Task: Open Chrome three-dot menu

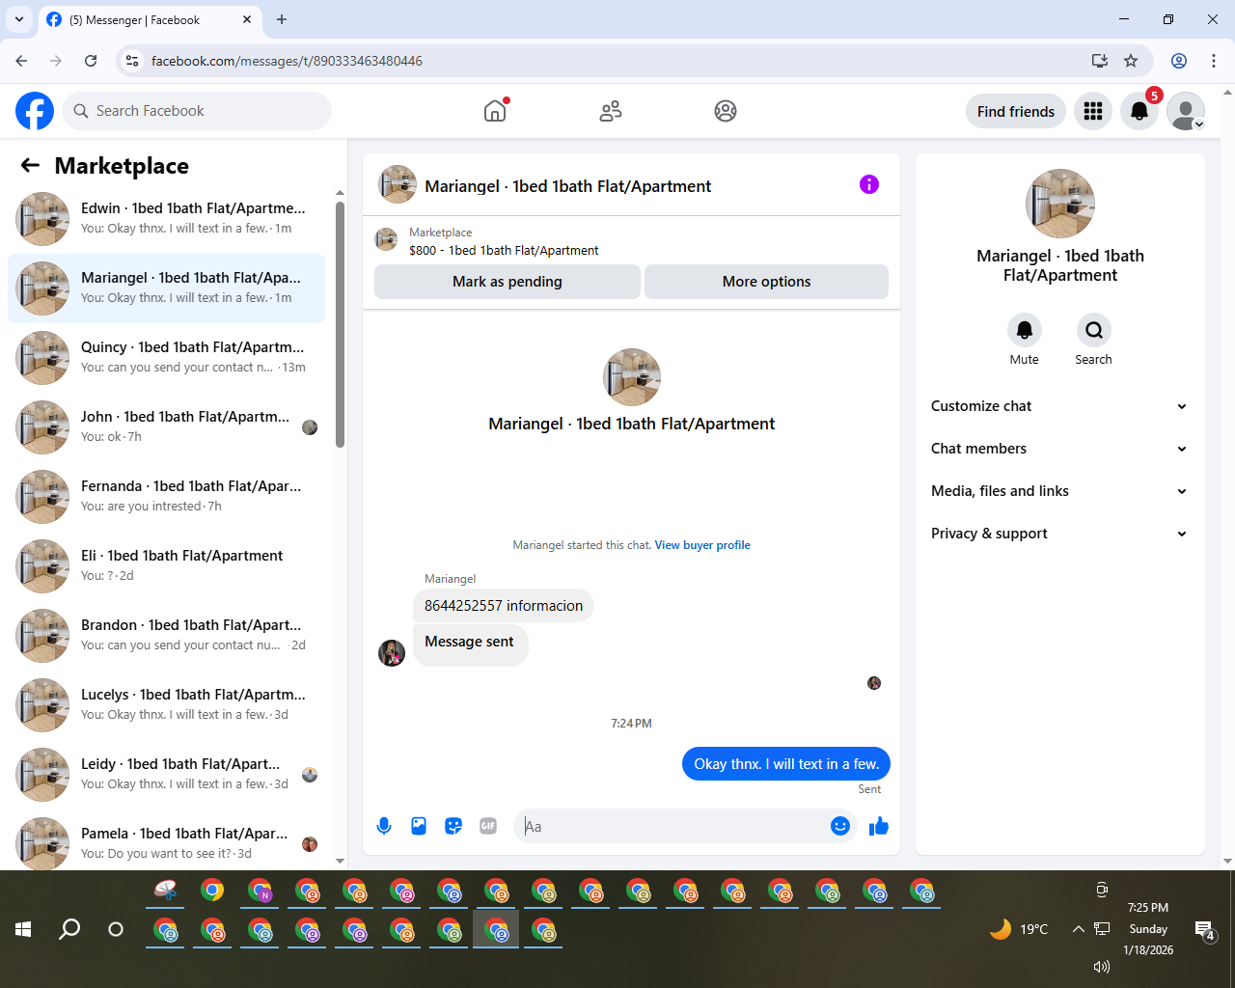Action: pos(1214,61)
